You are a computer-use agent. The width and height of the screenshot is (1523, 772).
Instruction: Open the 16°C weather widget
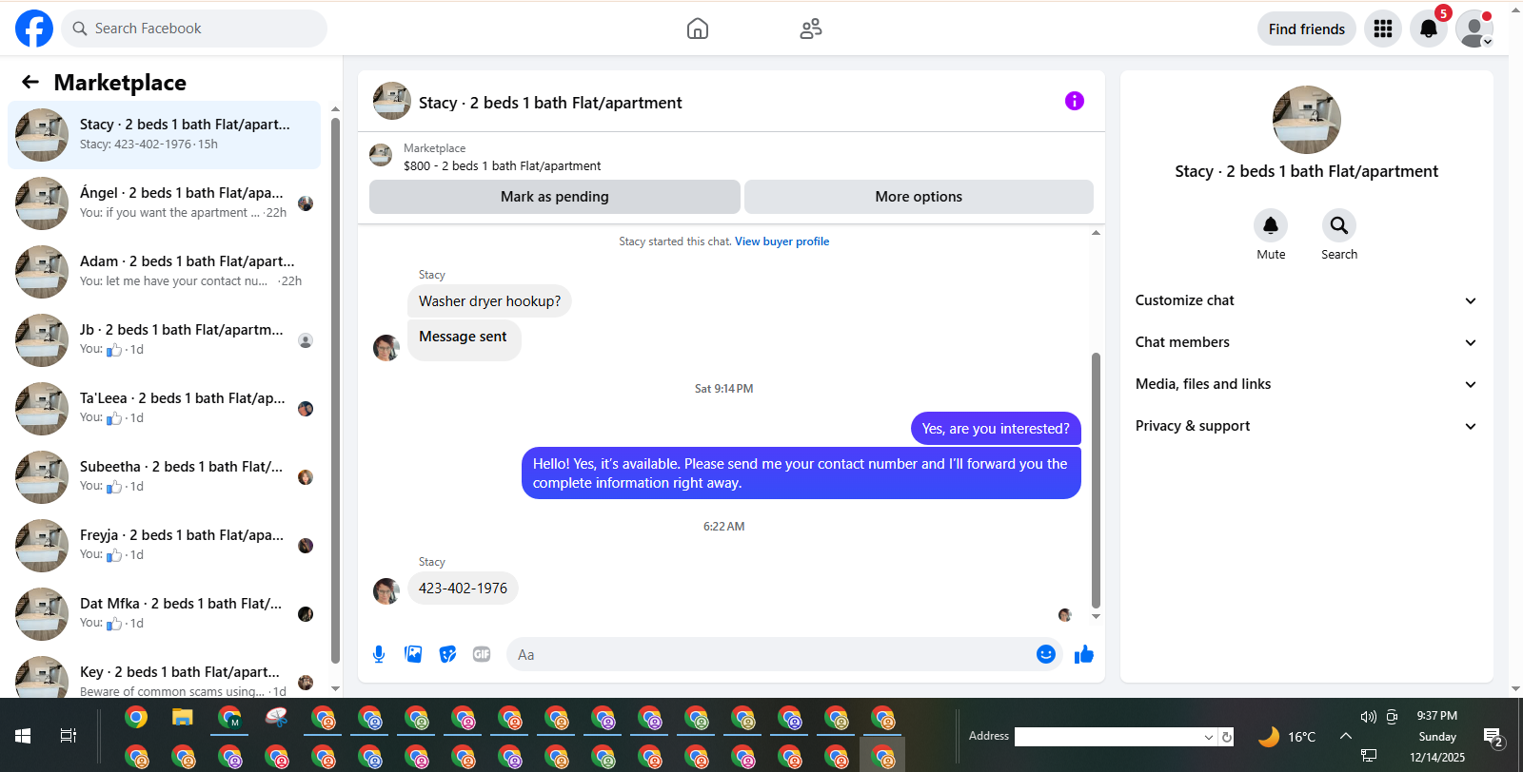pos(1287,737)
